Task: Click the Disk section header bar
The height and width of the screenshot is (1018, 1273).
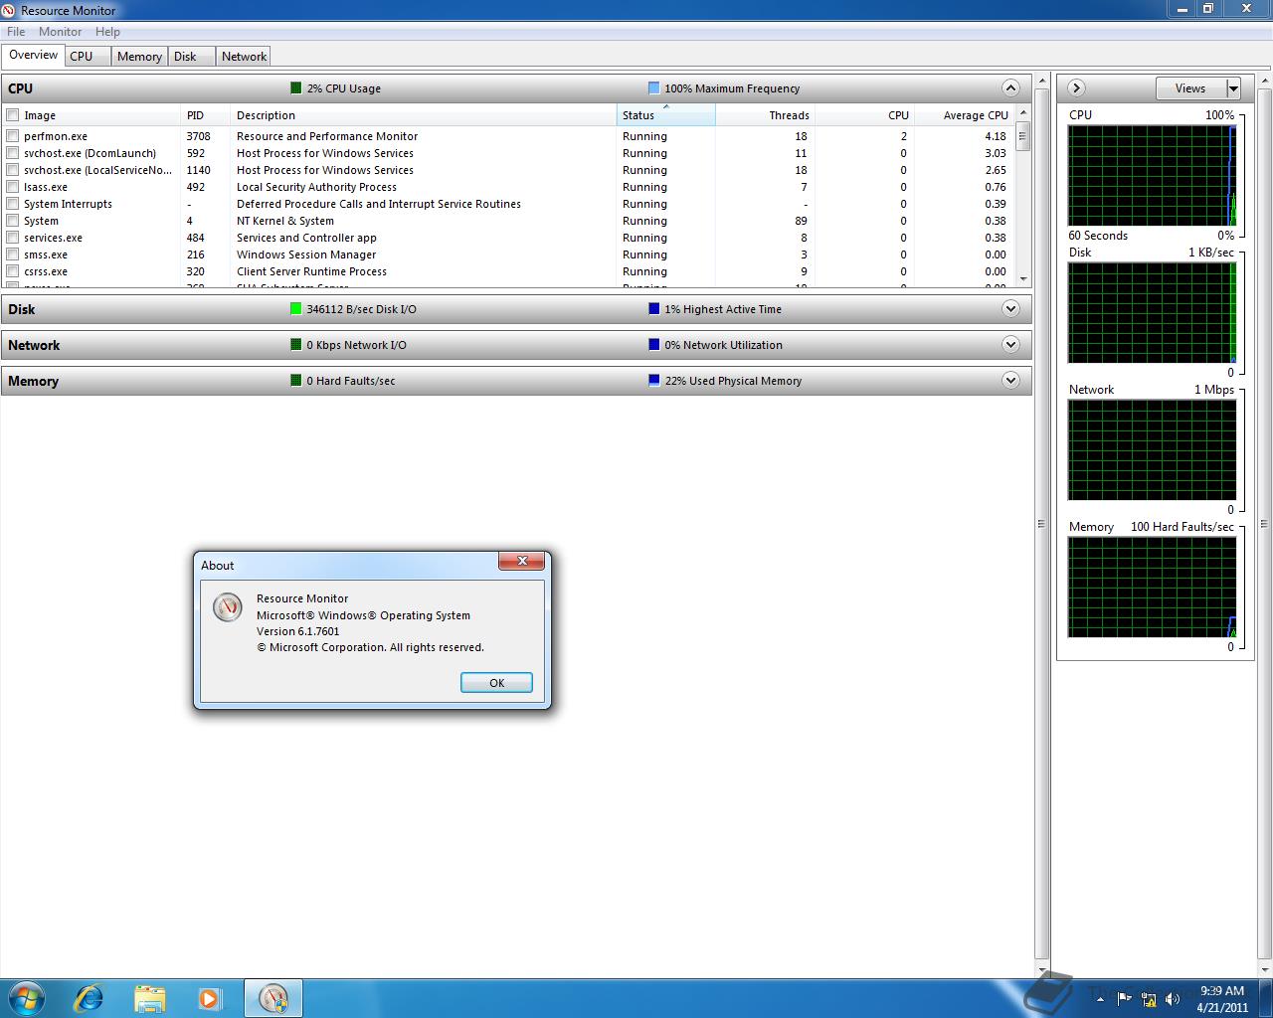Action: 516,309
